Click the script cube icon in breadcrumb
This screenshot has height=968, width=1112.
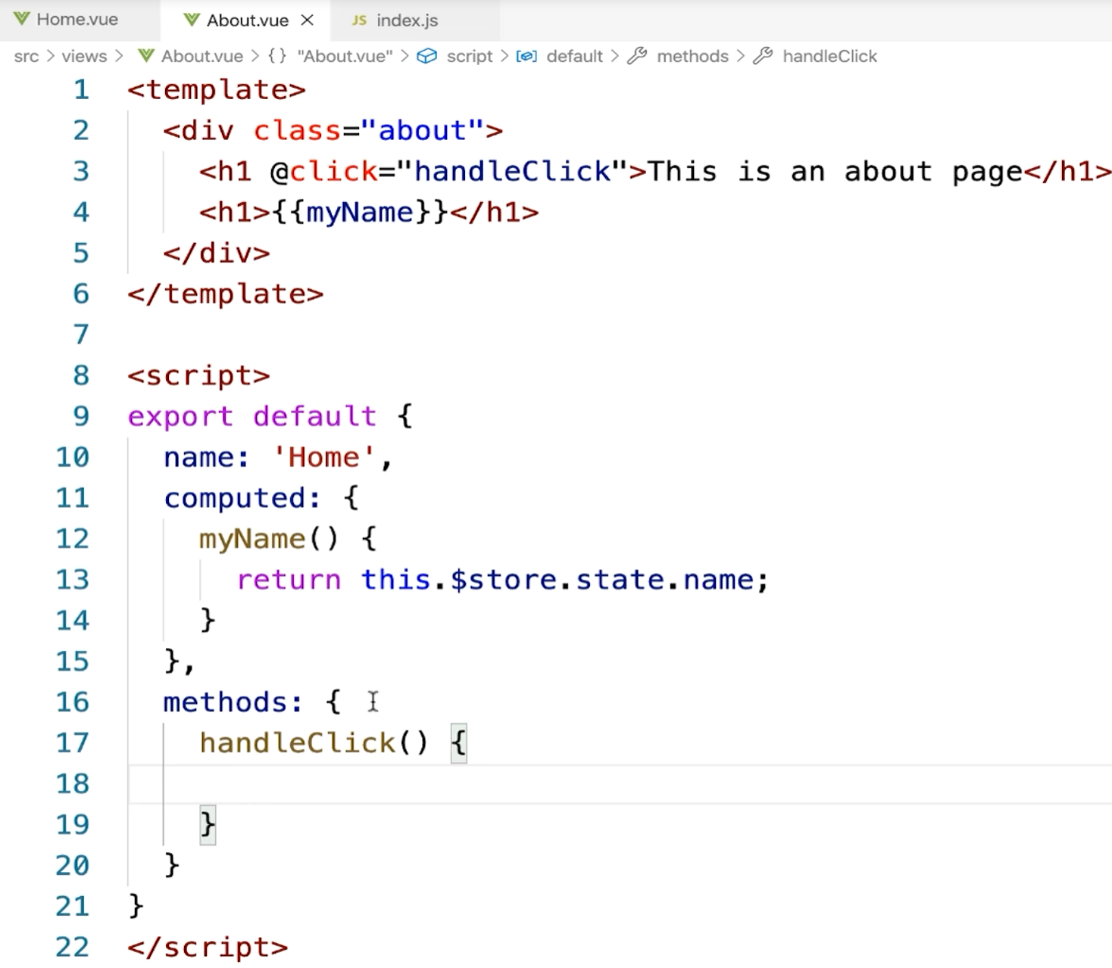coord(427,56)
